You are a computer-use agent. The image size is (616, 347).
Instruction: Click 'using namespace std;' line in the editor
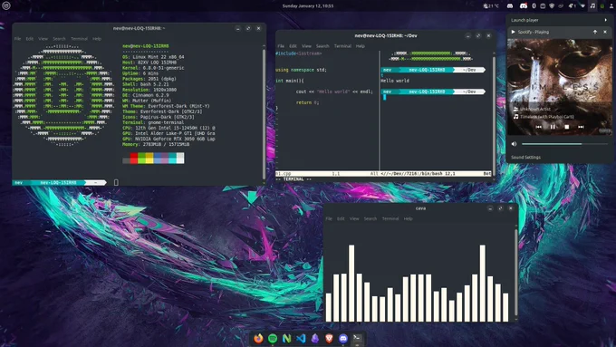pos(301,70)
